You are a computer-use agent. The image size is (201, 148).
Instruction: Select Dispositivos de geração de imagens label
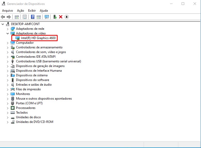click(40, 66)
